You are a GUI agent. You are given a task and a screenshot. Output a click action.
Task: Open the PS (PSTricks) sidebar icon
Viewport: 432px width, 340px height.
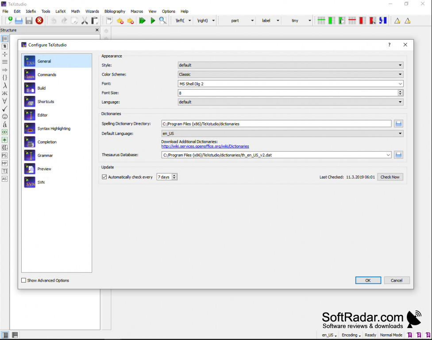coord(4,156)
